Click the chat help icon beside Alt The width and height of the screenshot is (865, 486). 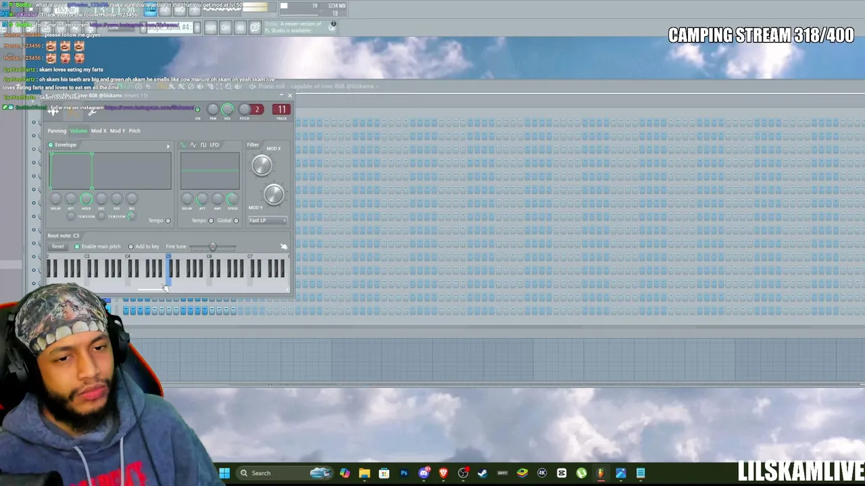point(255,28)
